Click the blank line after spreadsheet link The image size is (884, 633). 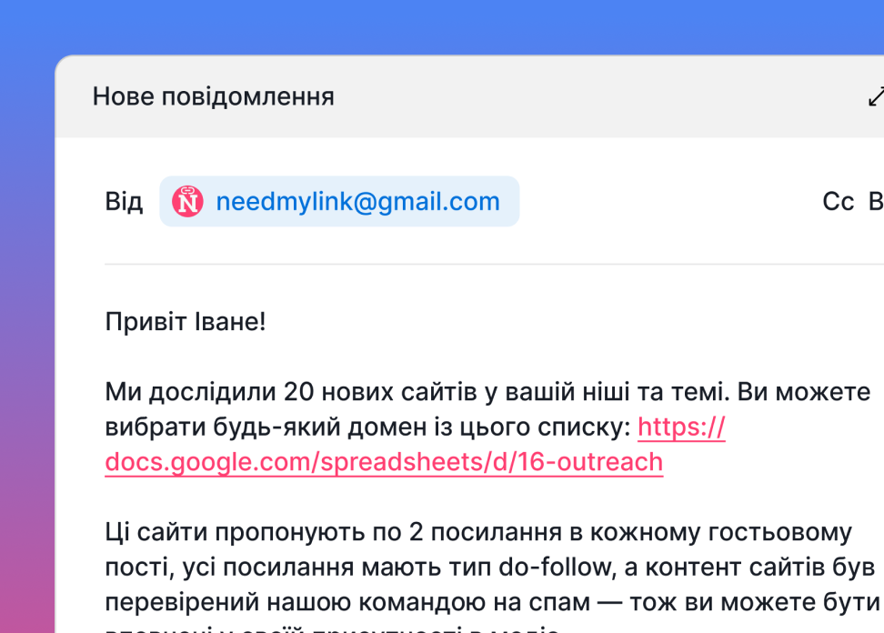(364, 497)
